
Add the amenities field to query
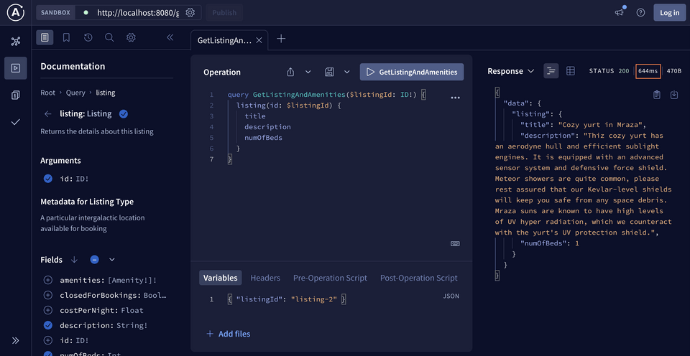click(48, 280)
